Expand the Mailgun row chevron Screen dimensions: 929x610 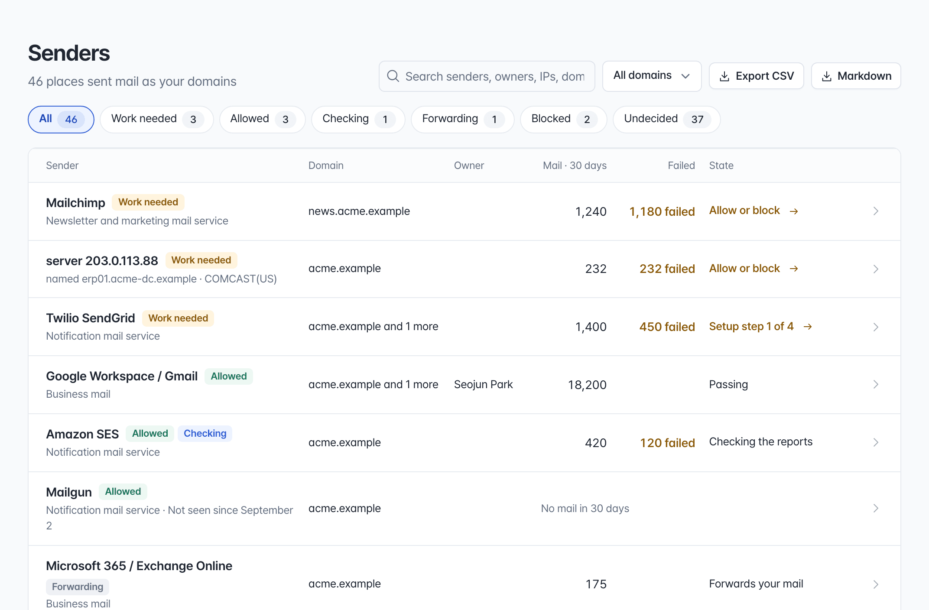tap(876, 508)
